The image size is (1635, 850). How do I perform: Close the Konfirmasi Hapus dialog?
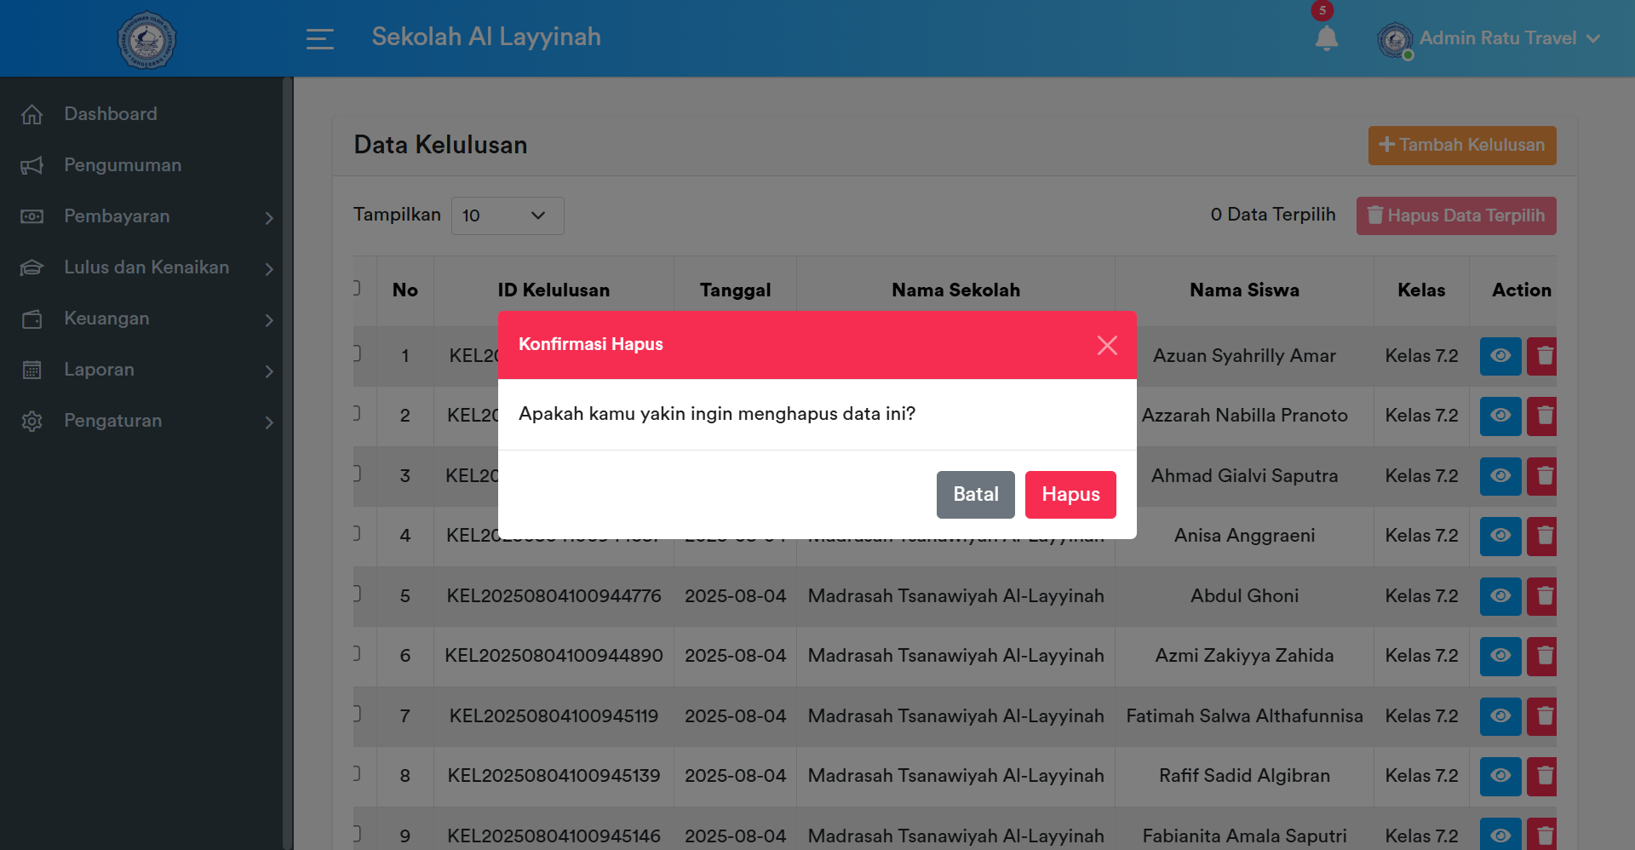(1107, 345)
